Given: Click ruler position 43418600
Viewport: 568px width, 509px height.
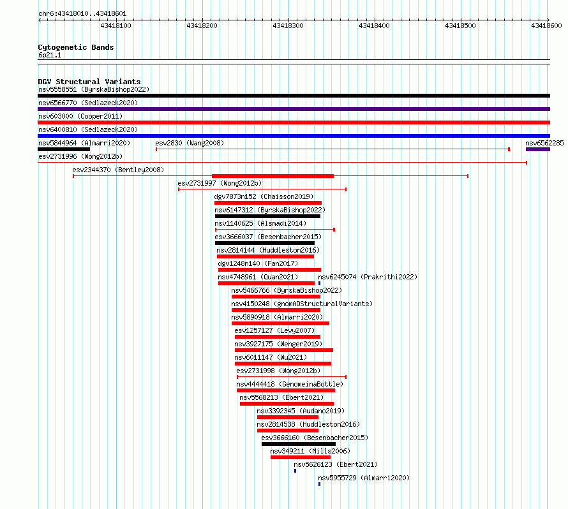Looking at the screenshot, I should pyautogui.click(x=546, y=26).
